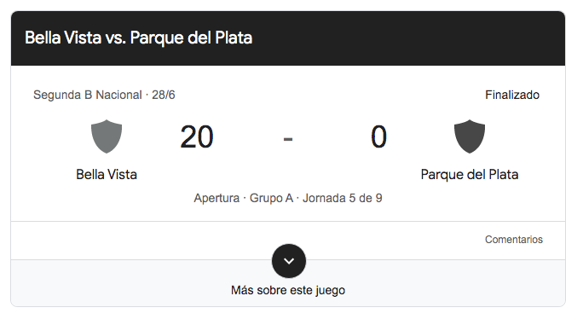Click the Jornada 5 de 9 round text

[x=342, y=198]
